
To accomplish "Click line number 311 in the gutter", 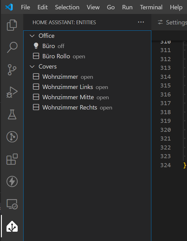I will click(166, 50).
